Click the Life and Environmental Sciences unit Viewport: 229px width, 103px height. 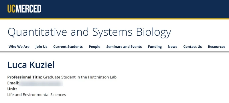(x=37, y=95)
